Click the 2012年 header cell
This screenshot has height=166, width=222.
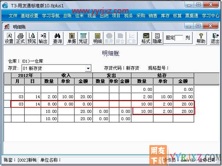[x=26, y=75]
